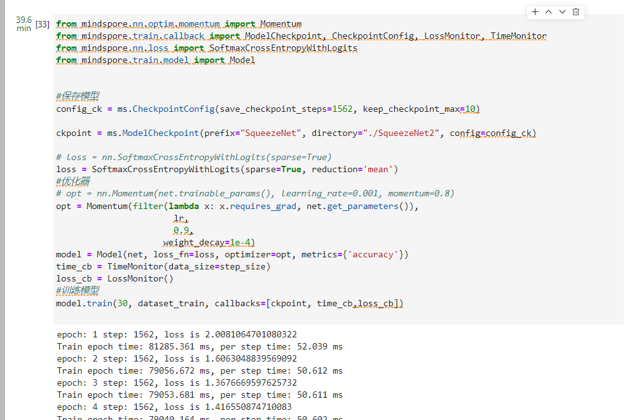Click the 0.9, momentum argument
This screenshot has width=634, height=420.
183,231
